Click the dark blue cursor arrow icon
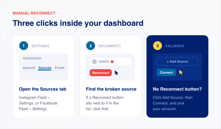The image size is (221, 129). pyautogui.click(x=116, y=73)
